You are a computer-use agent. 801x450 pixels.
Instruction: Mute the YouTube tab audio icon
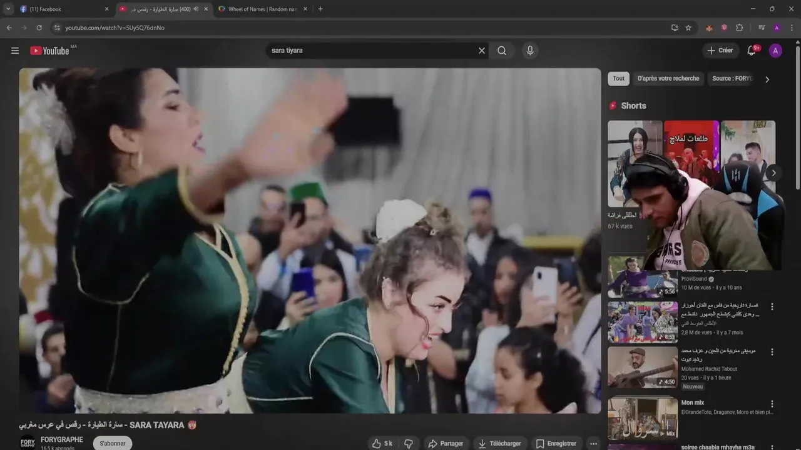(196, 9)
